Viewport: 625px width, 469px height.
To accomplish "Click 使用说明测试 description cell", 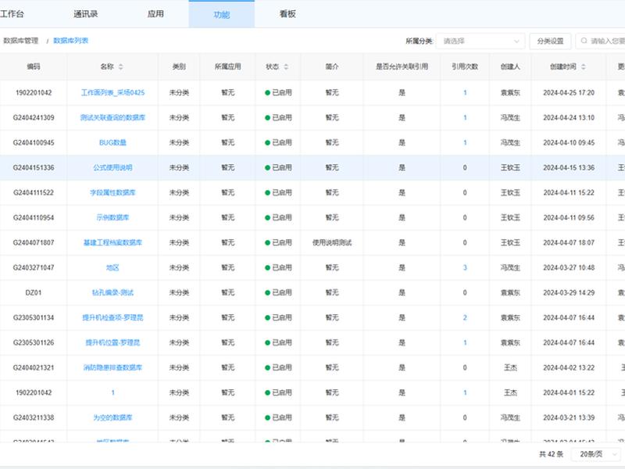I will click(331, 242).
